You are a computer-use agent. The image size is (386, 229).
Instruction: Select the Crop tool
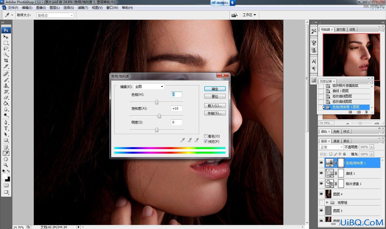[6, 61]
